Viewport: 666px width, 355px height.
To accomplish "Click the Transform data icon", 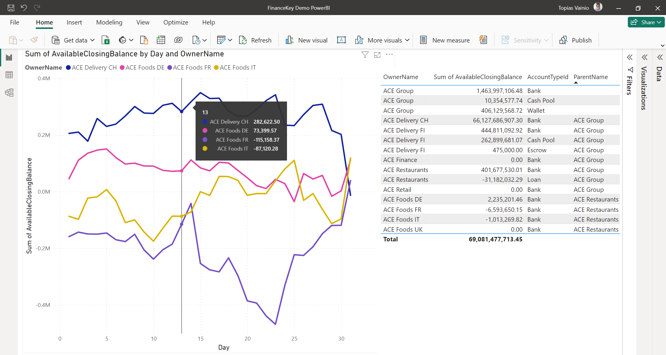I will pos(221,40).
